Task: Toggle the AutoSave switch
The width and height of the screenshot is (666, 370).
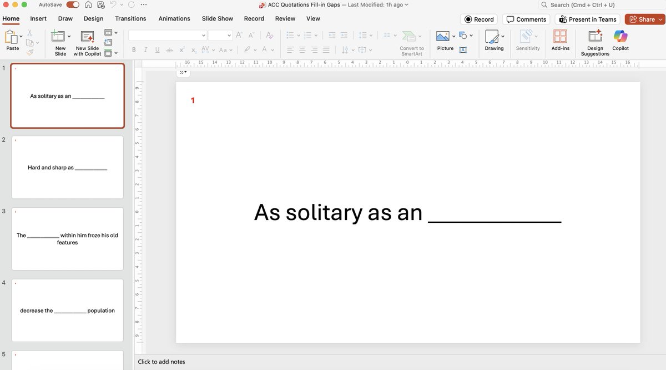Action: [x=72, y=4]
